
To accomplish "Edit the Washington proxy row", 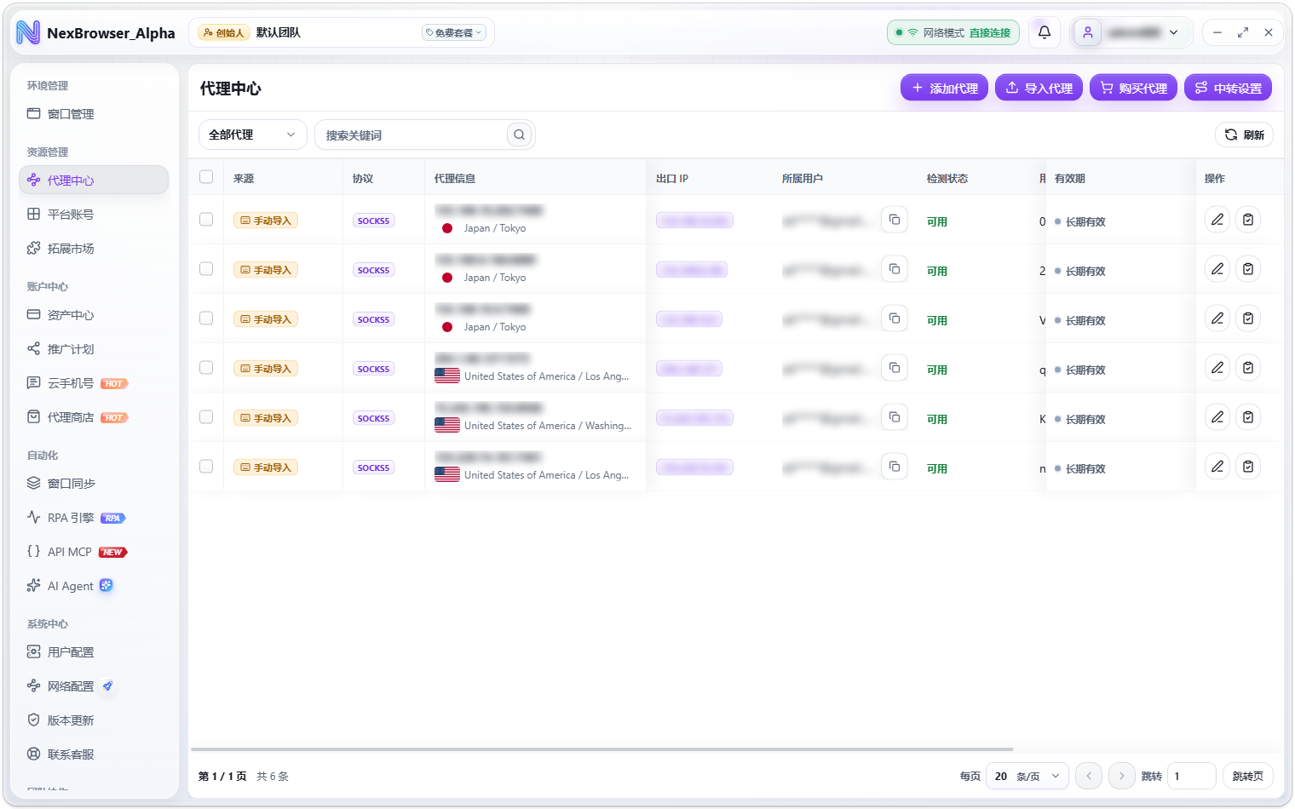I will click(x=1217, y=417).
